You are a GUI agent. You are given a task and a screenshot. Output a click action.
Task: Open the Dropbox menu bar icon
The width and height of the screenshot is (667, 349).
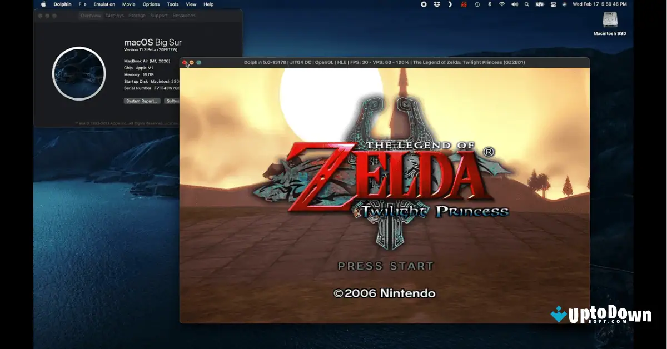437,4
